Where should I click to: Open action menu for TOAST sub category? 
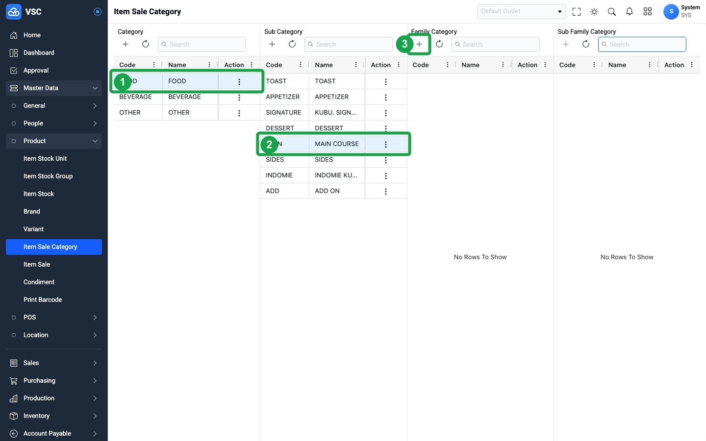click(x=386, y=82)
